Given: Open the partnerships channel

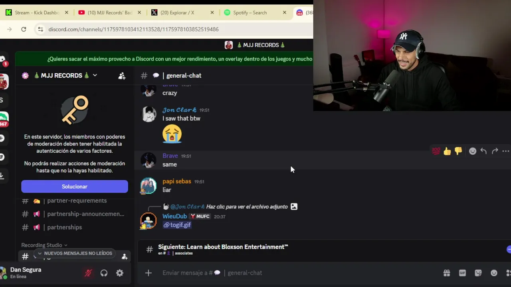Looking at the screenshot, I should coord(64,227).
